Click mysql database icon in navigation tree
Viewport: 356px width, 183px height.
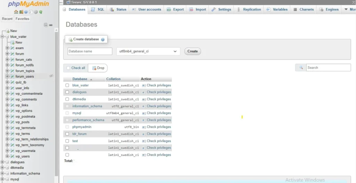(x=7, y=179)
